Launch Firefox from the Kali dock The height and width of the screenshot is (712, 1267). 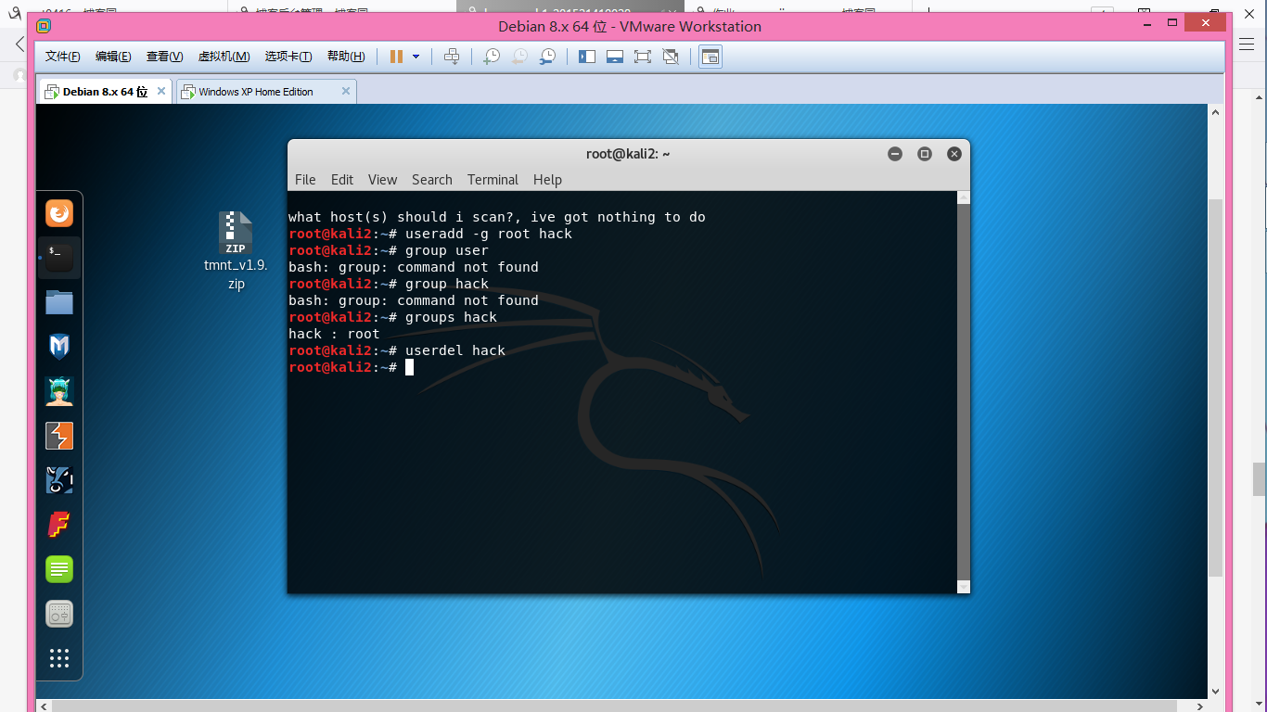coord(59,214)
